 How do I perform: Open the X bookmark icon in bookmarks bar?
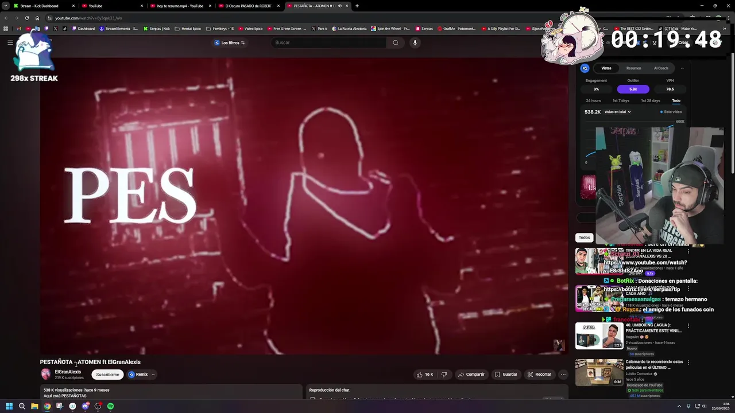click(55, 29)
